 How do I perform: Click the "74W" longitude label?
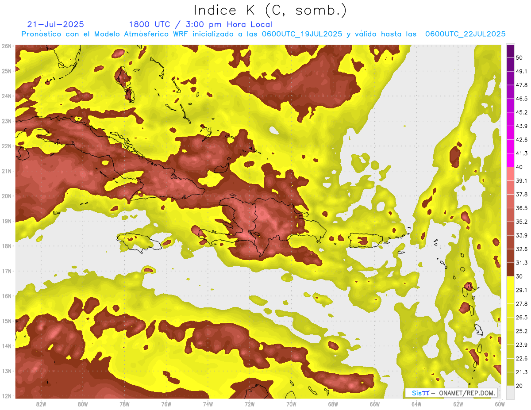pos(208,404)
